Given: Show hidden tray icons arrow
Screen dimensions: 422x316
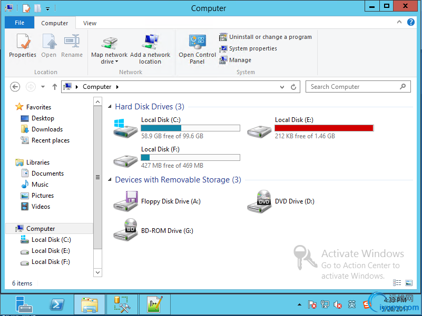Looking at the screenshot, I should (299, 304).
